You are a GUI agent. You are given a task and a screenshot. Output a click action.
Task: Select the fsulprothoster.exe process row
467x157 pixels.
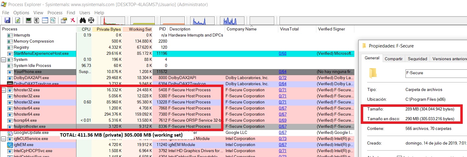click(177, 126)
